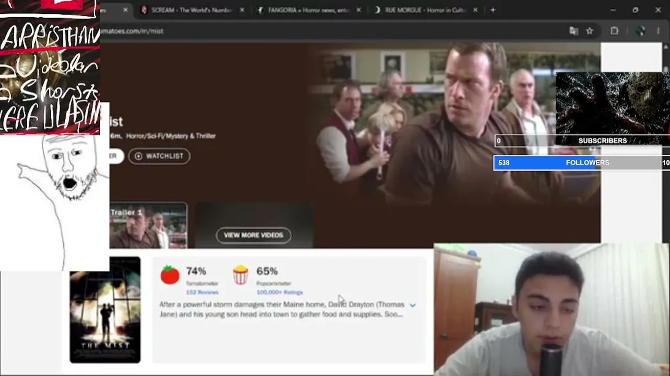
Task: Click the SUBSCRIBERS counter overlay
Action: 582,140
